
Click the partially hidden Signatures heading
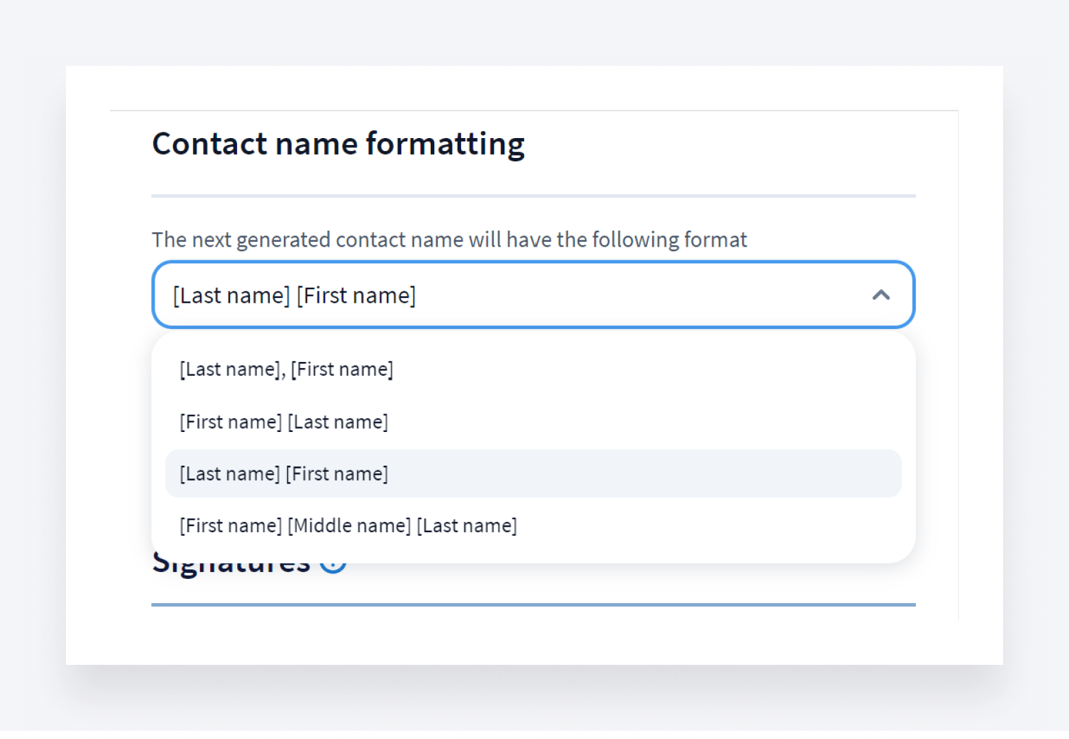(231, 569)
